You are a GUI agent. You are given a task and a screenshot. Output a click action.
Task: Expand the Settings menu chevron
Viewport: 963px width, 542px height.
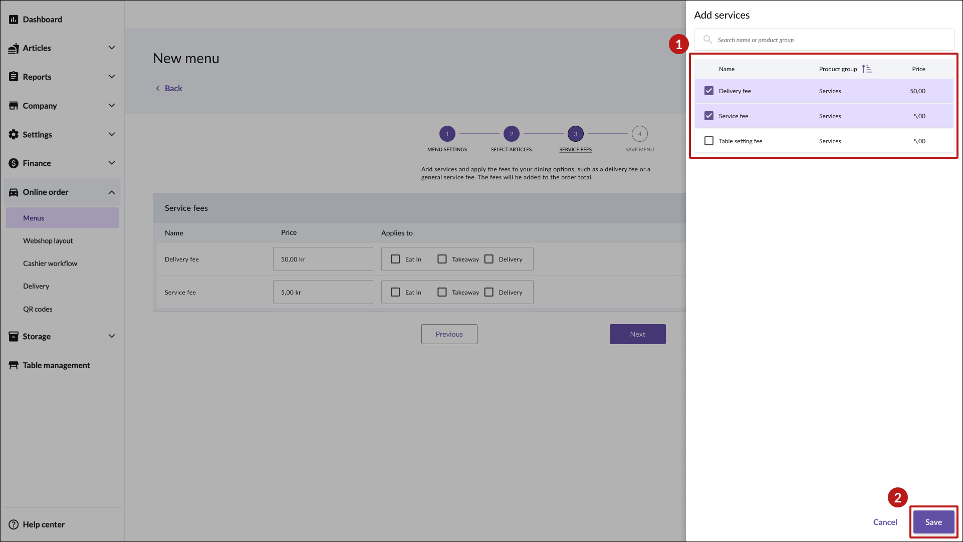pos(112,134)
